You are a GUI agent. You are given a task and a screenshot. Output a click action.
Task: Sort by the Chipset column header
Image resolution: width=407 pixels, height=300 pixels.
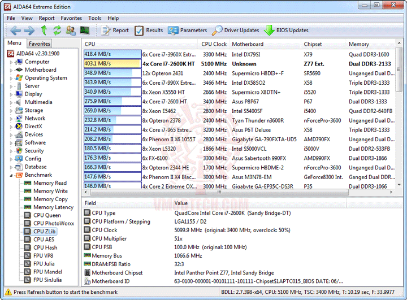[x=323, y=44]
